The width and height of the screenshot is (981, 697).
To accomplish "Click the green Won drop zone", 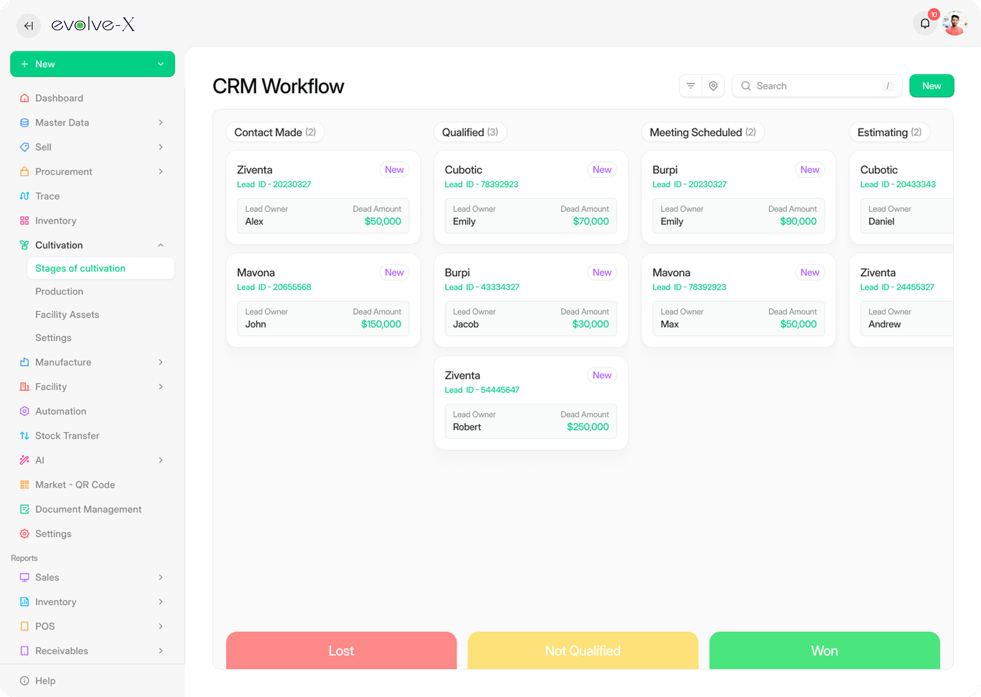I will click(x=824, y=650).
